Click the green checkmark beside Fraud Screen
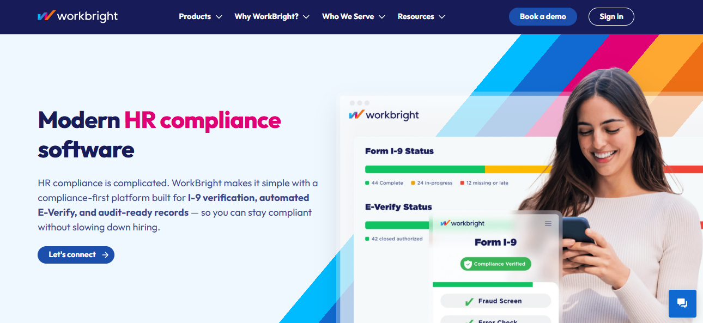 point(469,302)
